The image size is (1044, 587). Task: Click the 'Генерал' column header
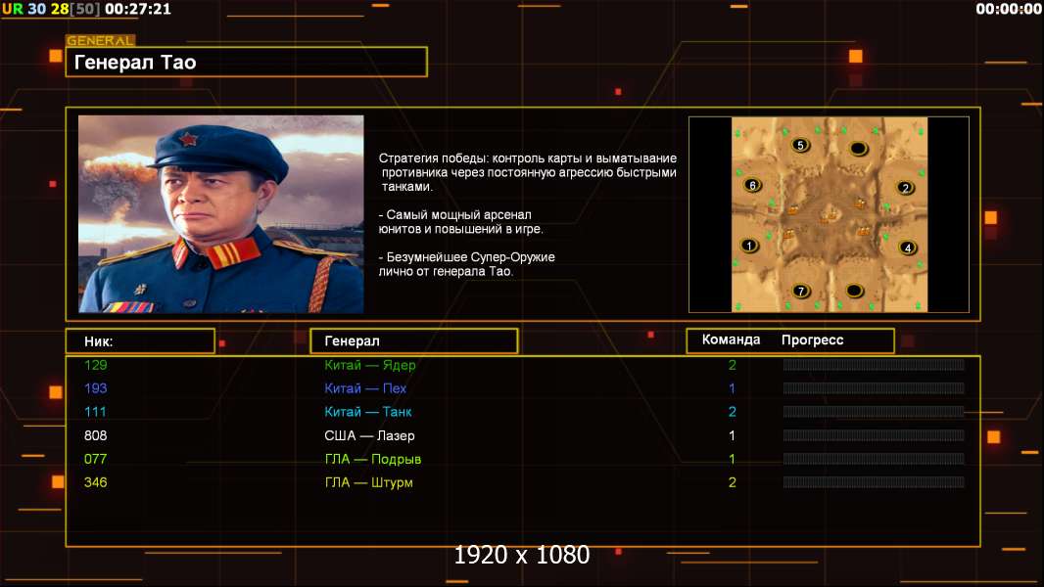tap(414, 341)
